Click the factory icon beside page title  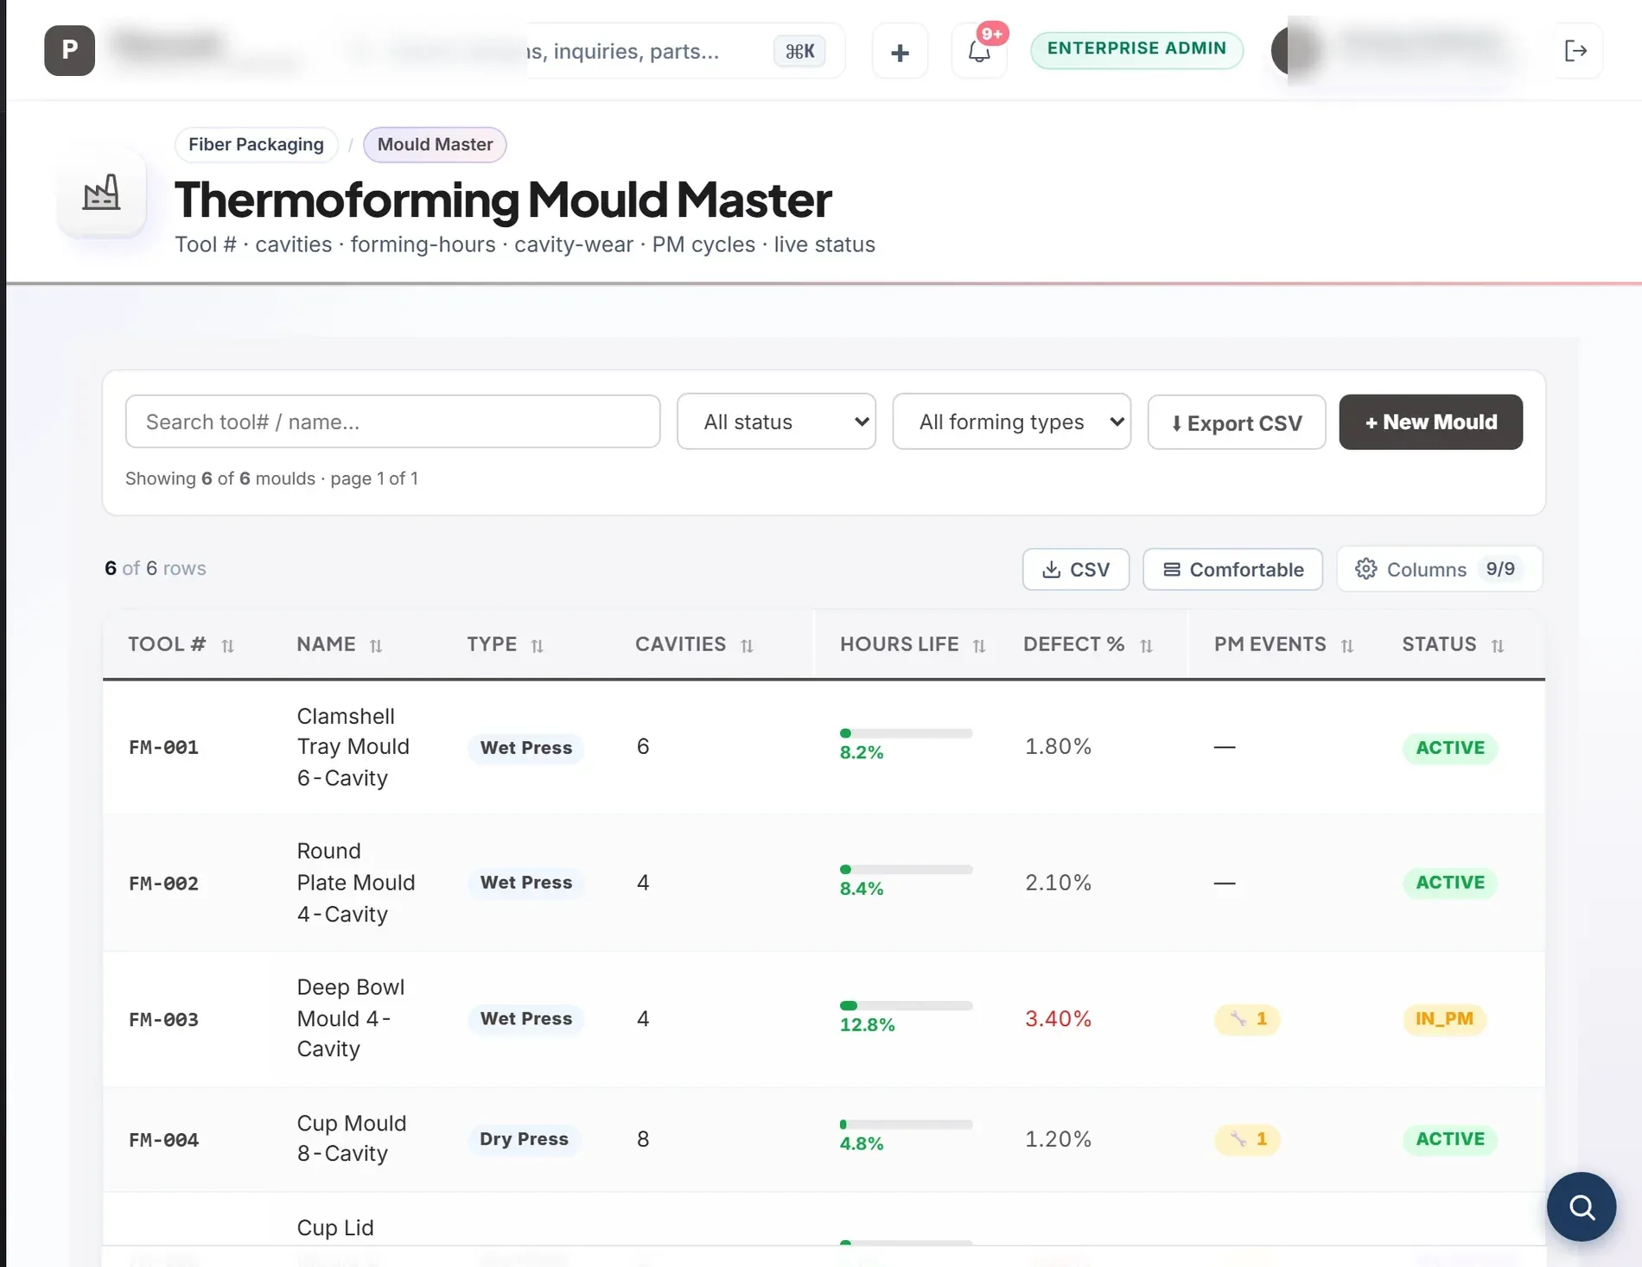pos(101,192)
